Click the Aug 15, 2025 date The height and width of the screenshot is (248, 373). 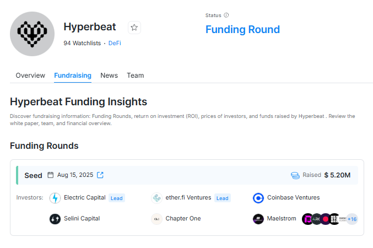pyautogui.click(x=75, y=175)
